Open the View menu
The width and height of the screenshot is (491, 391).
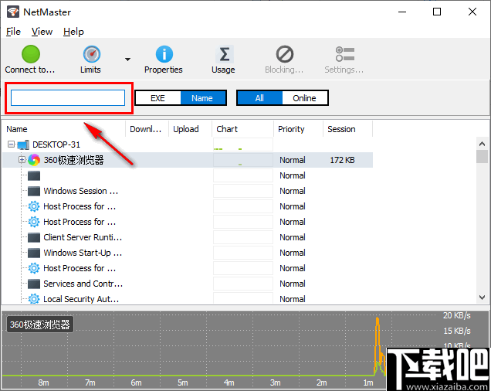(42, 32)
